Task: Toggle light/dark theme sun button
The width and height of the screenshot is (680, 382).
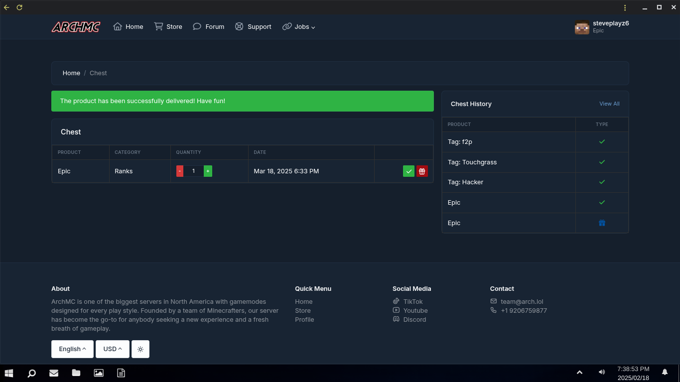Action: click(x=140, y=349)
